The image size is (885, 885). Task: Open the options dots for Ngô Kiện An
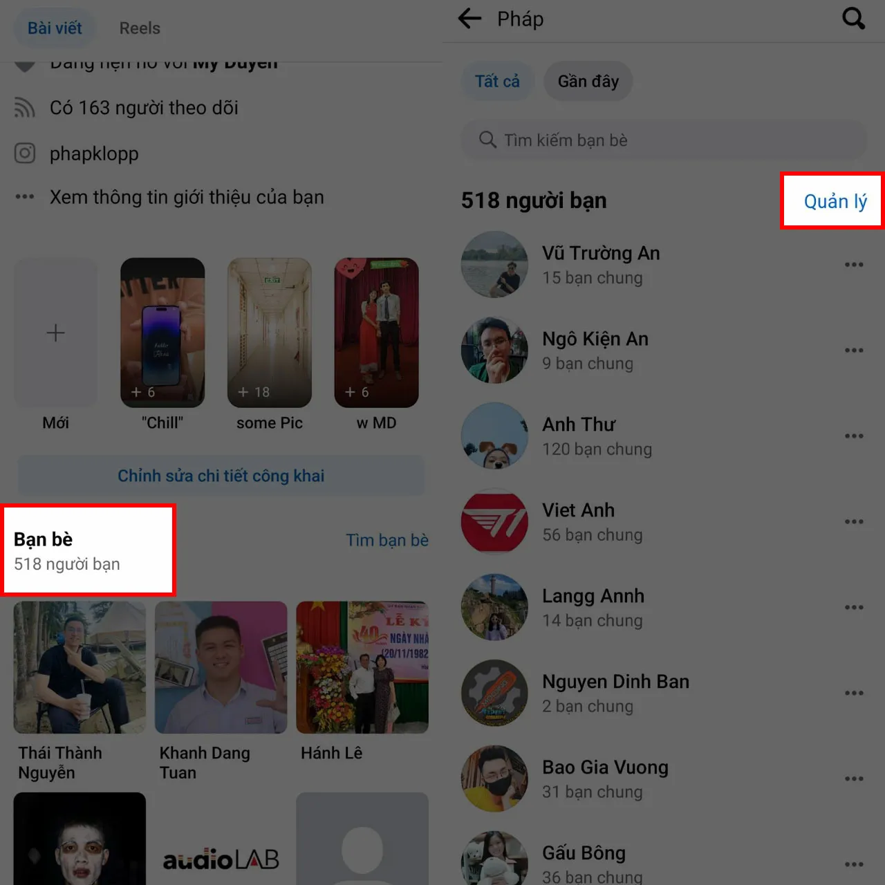[854, 351]
